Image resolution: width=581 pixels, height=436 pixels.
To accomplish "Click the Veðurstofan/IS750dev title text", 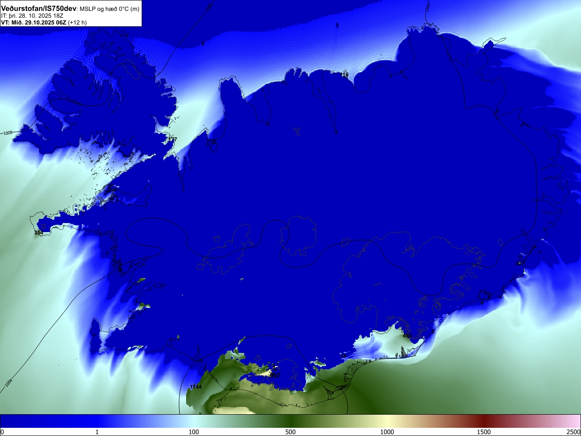I will pos(39,9).
